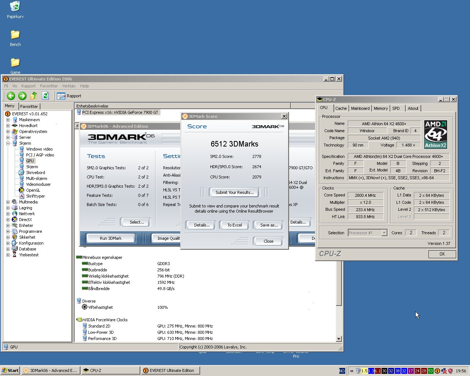Viewport: 470px width, 376px height.
Task: Click the red shield tray icon
Action: point(450,371)
